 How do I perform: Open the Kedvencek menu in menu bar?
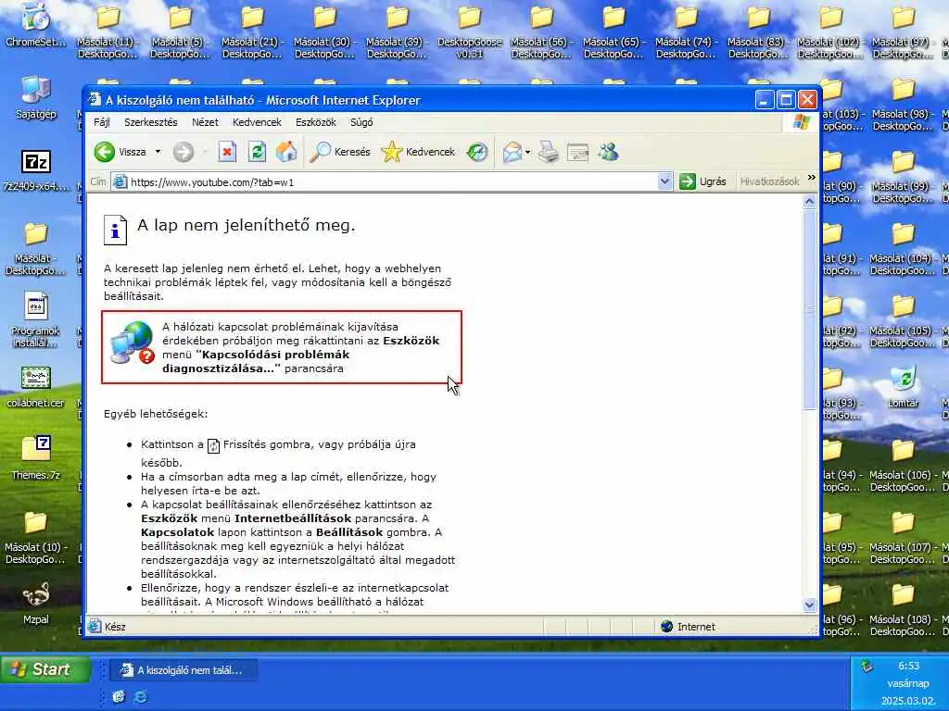[258, 122]
